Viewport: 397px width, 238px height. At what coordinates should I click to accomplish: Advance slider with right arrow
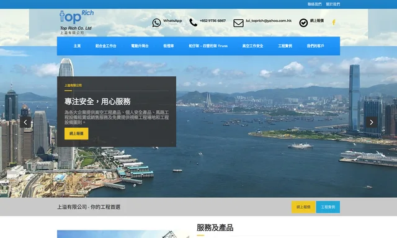372,122
